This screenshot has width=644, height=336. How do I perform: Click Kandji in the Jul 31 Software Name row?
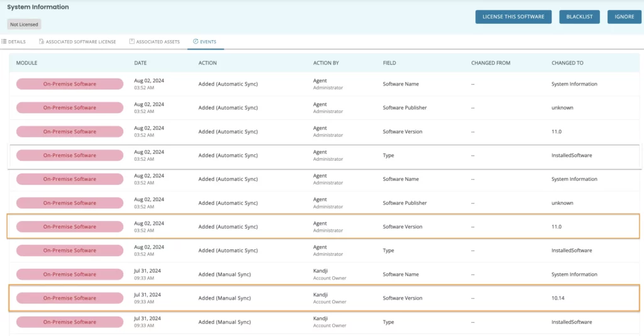(x=321, y=271)
